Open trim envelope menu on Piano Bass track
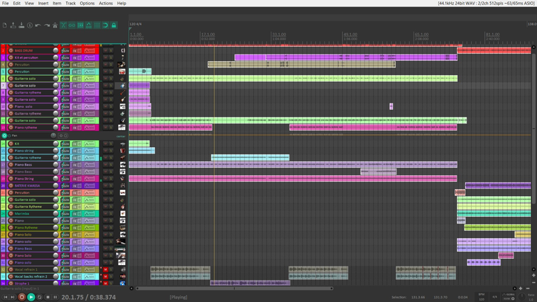This screenshot has height=302, width=537. click(x=91, y=164)
